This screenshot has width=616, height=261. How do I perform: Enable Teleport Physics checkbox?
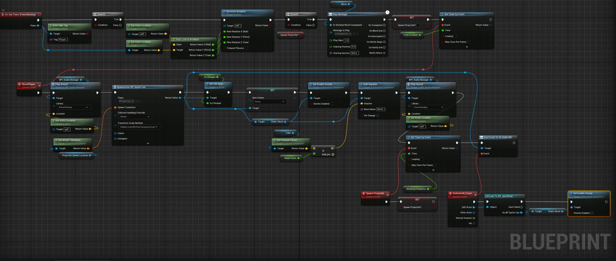click(x=246, y=48)
